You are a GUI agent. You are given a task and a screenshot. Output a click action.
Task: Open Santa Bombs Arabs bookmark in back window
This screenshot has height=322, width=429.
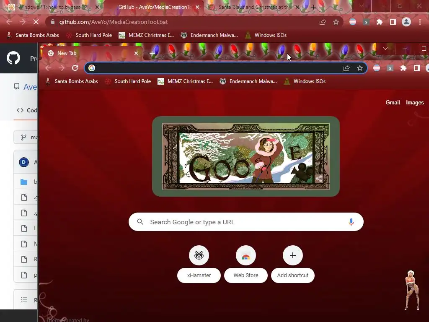(x=33, y=35)
